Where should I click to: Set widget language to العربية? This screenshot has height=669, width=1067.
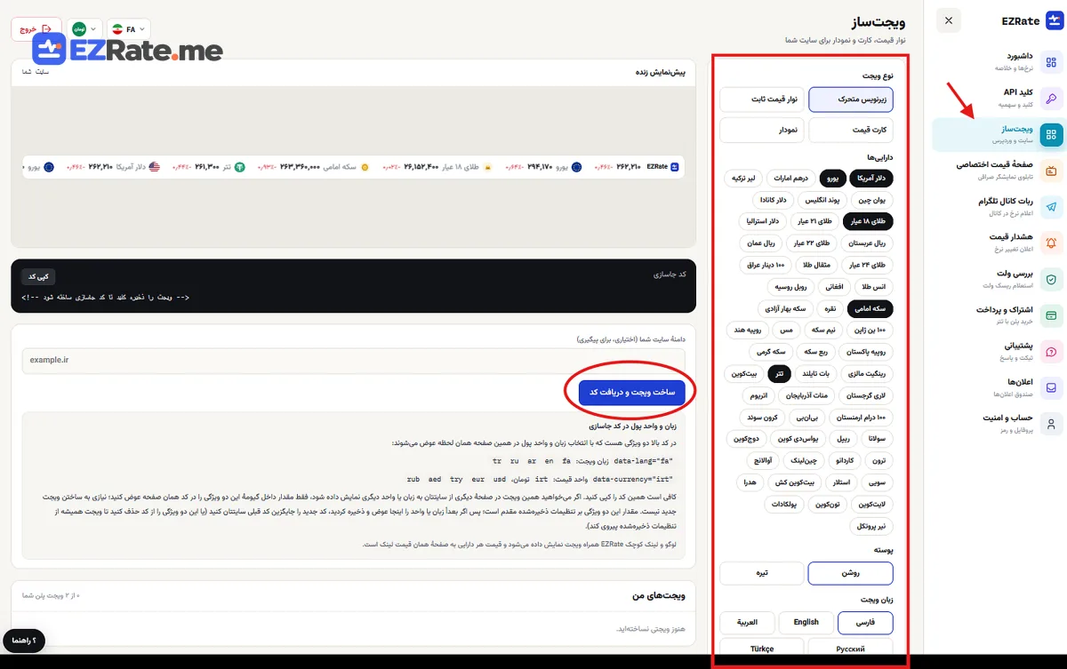click(x=747, y=623)
